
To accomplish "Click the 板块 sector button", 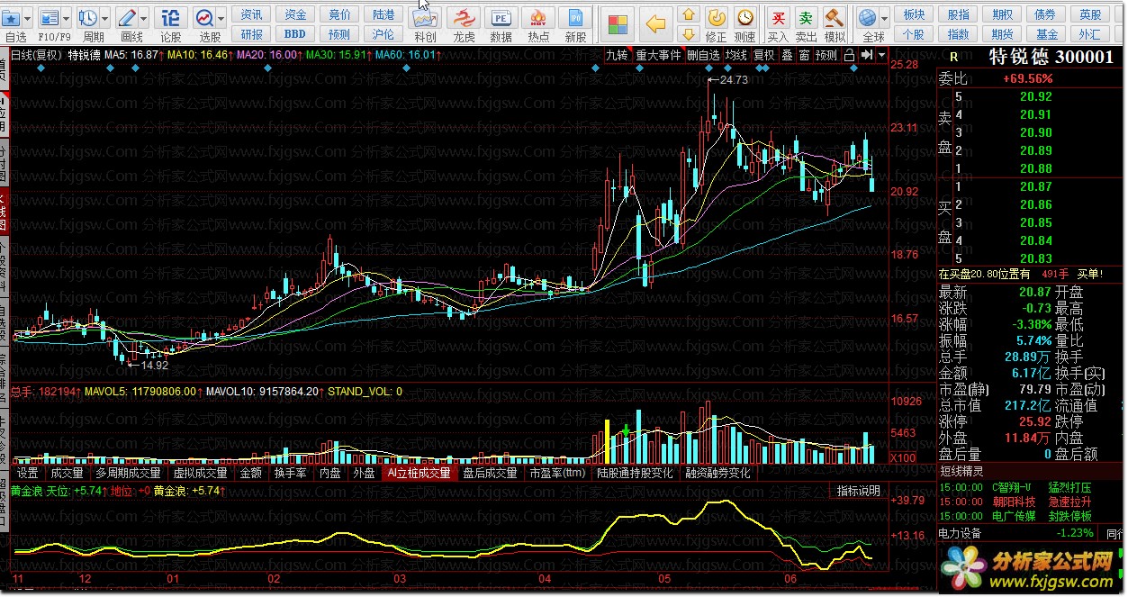I will [x=914, y=14].
